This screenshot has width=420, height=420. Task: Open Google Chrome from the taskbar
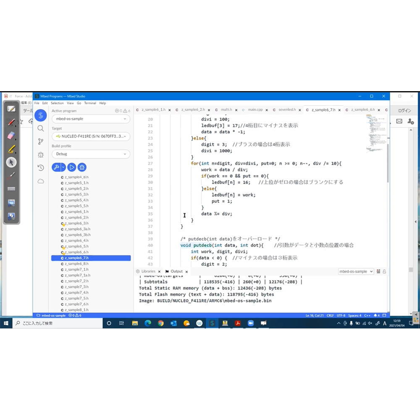pyautogui.click(x=160, y=323)
